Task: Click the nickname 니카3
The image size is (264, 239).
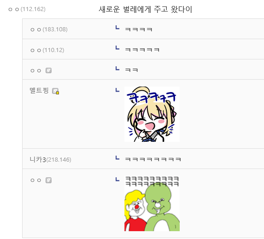Action: click(38, 159)
